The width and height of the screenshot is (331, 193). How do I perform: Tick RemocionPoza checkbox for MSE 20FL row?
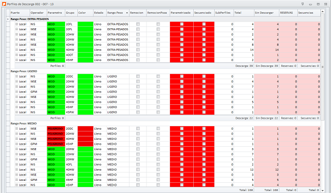pos(158,29)
